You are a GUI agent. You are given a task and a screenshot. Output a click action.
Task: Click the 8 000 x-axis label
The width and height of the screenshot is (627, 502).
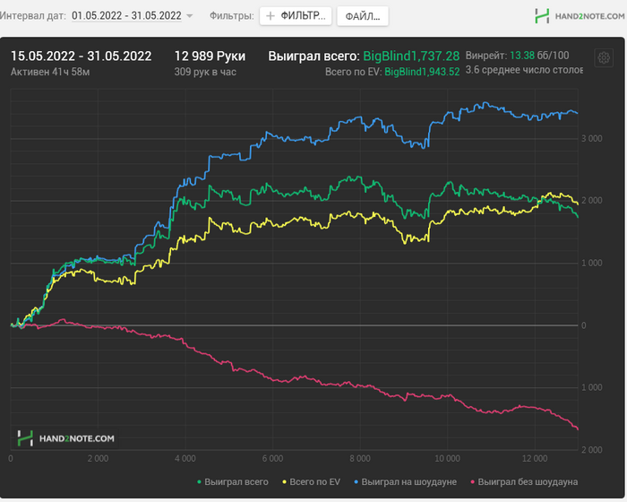point(360,459)
